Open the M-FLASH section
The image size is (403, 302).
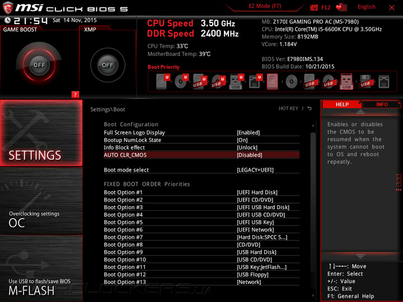pyautogui.click(x=41, y=268)
